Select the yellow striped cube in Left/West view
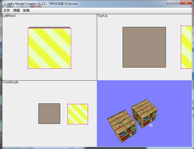Image resolution: width=194 pixels, height=149 pixels. [49, 48]
